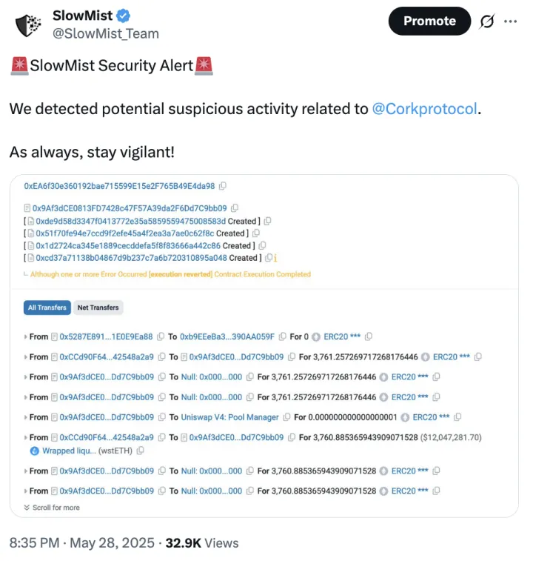Copy the created 0xde9d58d3347f contract address
This screenshot has width=533, height=561.
[267, 221]
